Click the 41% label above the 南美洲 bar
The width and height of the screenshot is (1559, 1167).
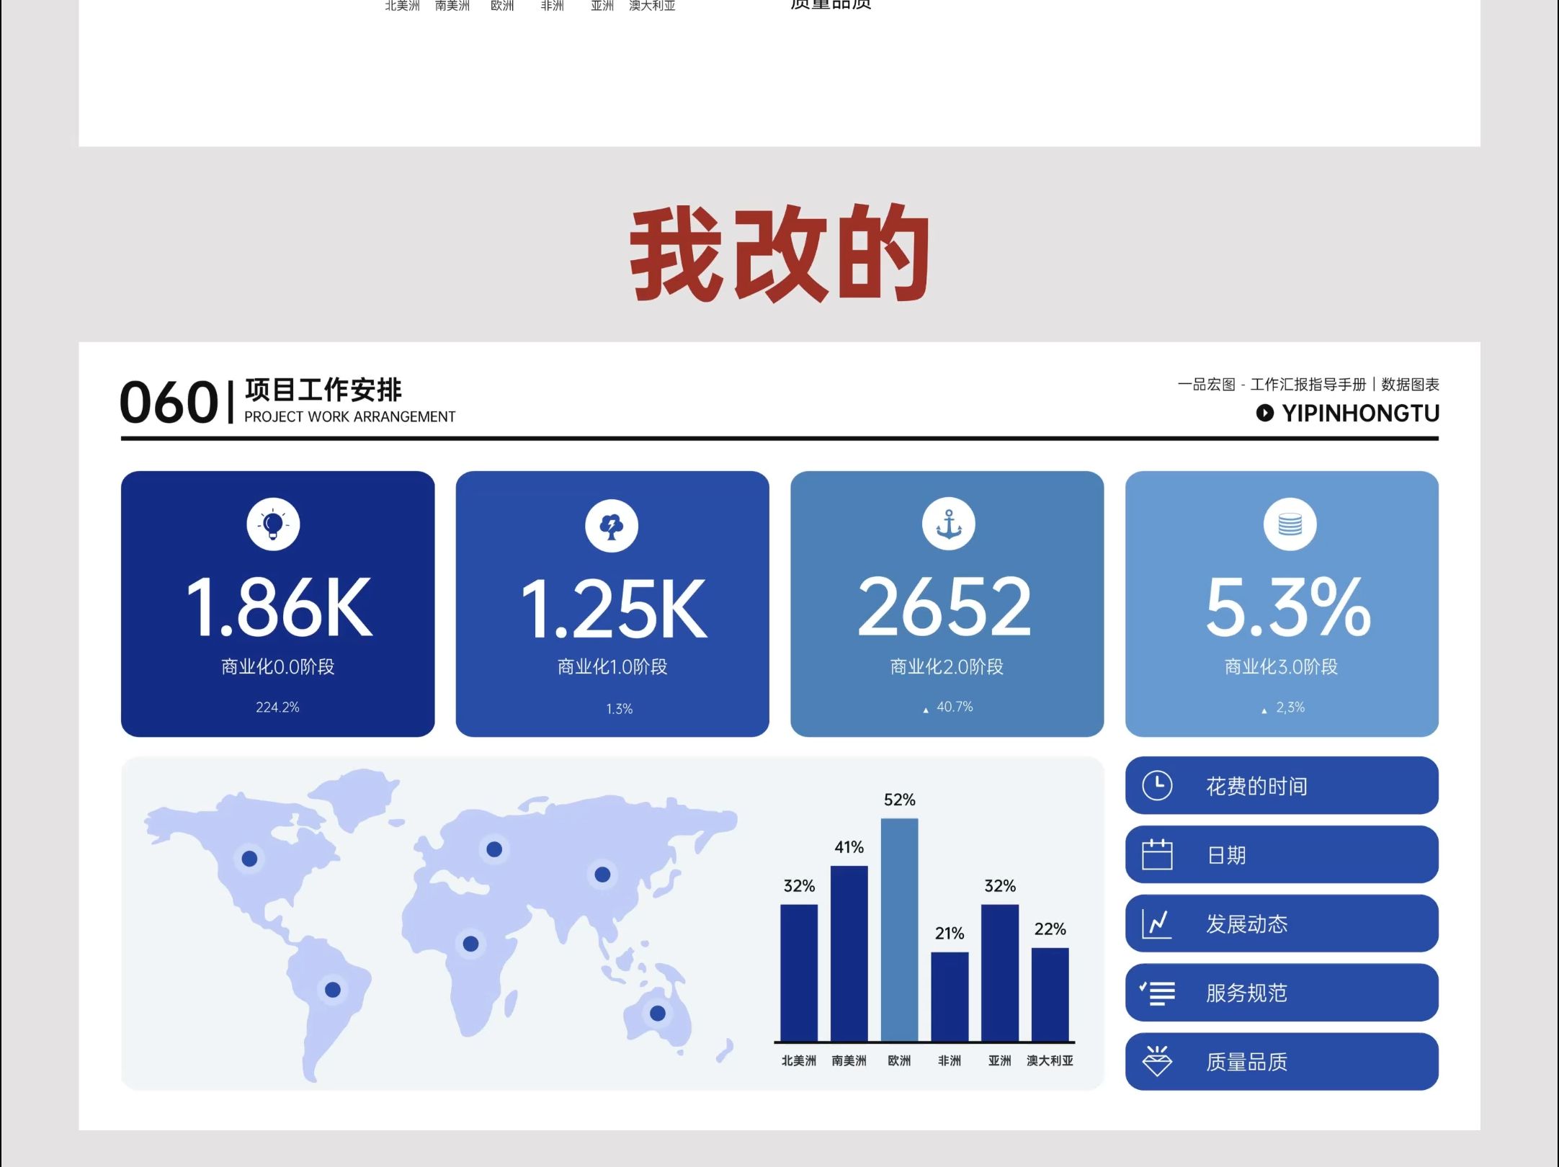(849, 847)
